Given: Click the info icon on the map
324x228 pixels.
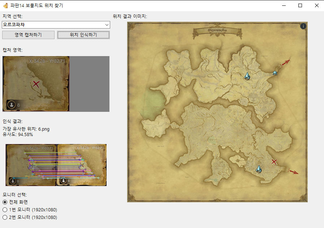Looking at the screenshot, I should tap(303, 26).
